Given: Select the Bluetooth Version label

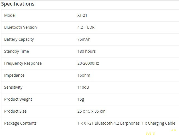Looking at the screenshot, I should coord(20,27).
